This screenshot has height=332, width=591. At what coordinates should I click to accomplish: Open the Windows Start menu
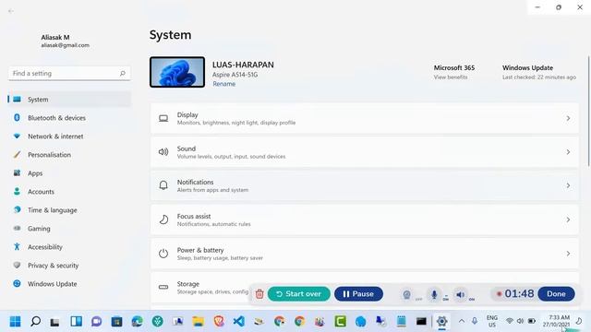(x=15, y=322)
